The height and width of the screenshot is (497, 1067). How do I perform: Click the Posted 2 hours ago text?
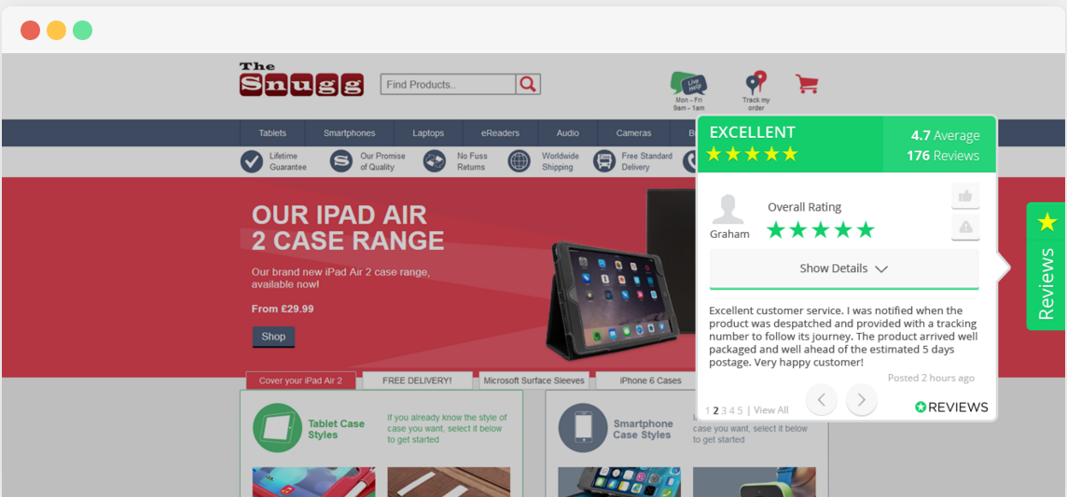pyautogui.click(x=931, y=378)
